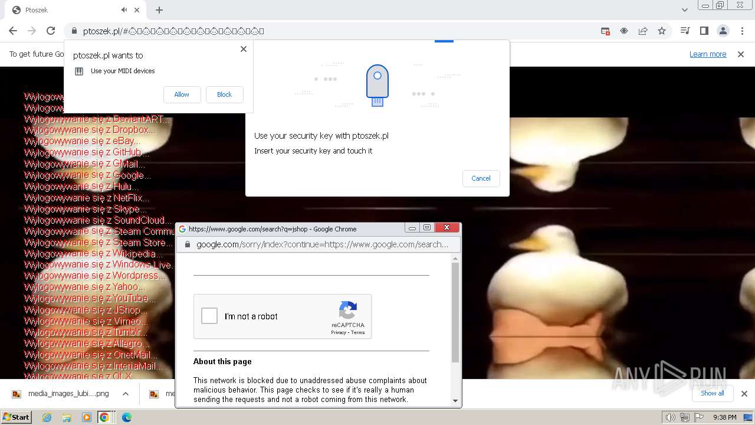The image size is (755, 425).
Task: Click 'Wylogowywanie się z Tumblr' text
Action: tap(86, 332)
